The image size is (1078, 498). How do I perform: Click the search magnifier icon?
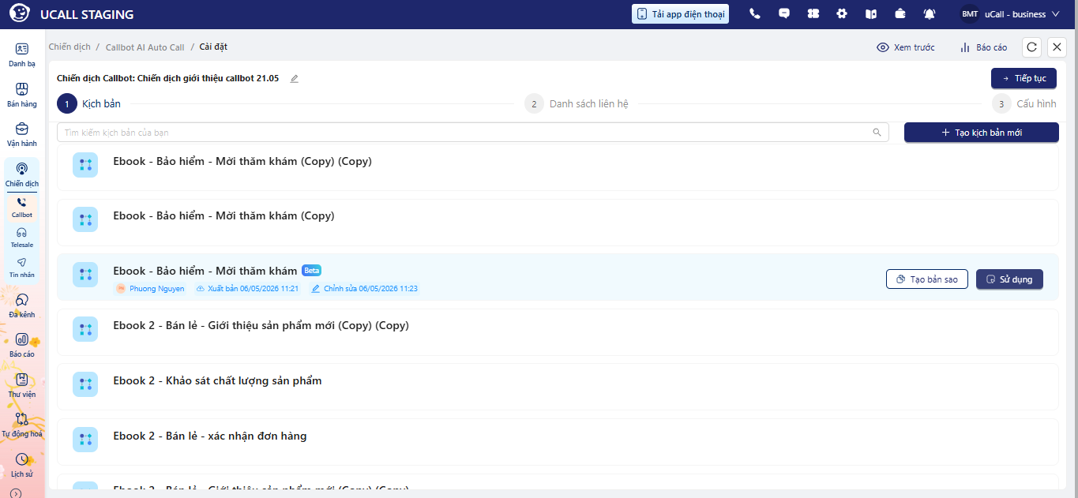[x=877, y=133]
